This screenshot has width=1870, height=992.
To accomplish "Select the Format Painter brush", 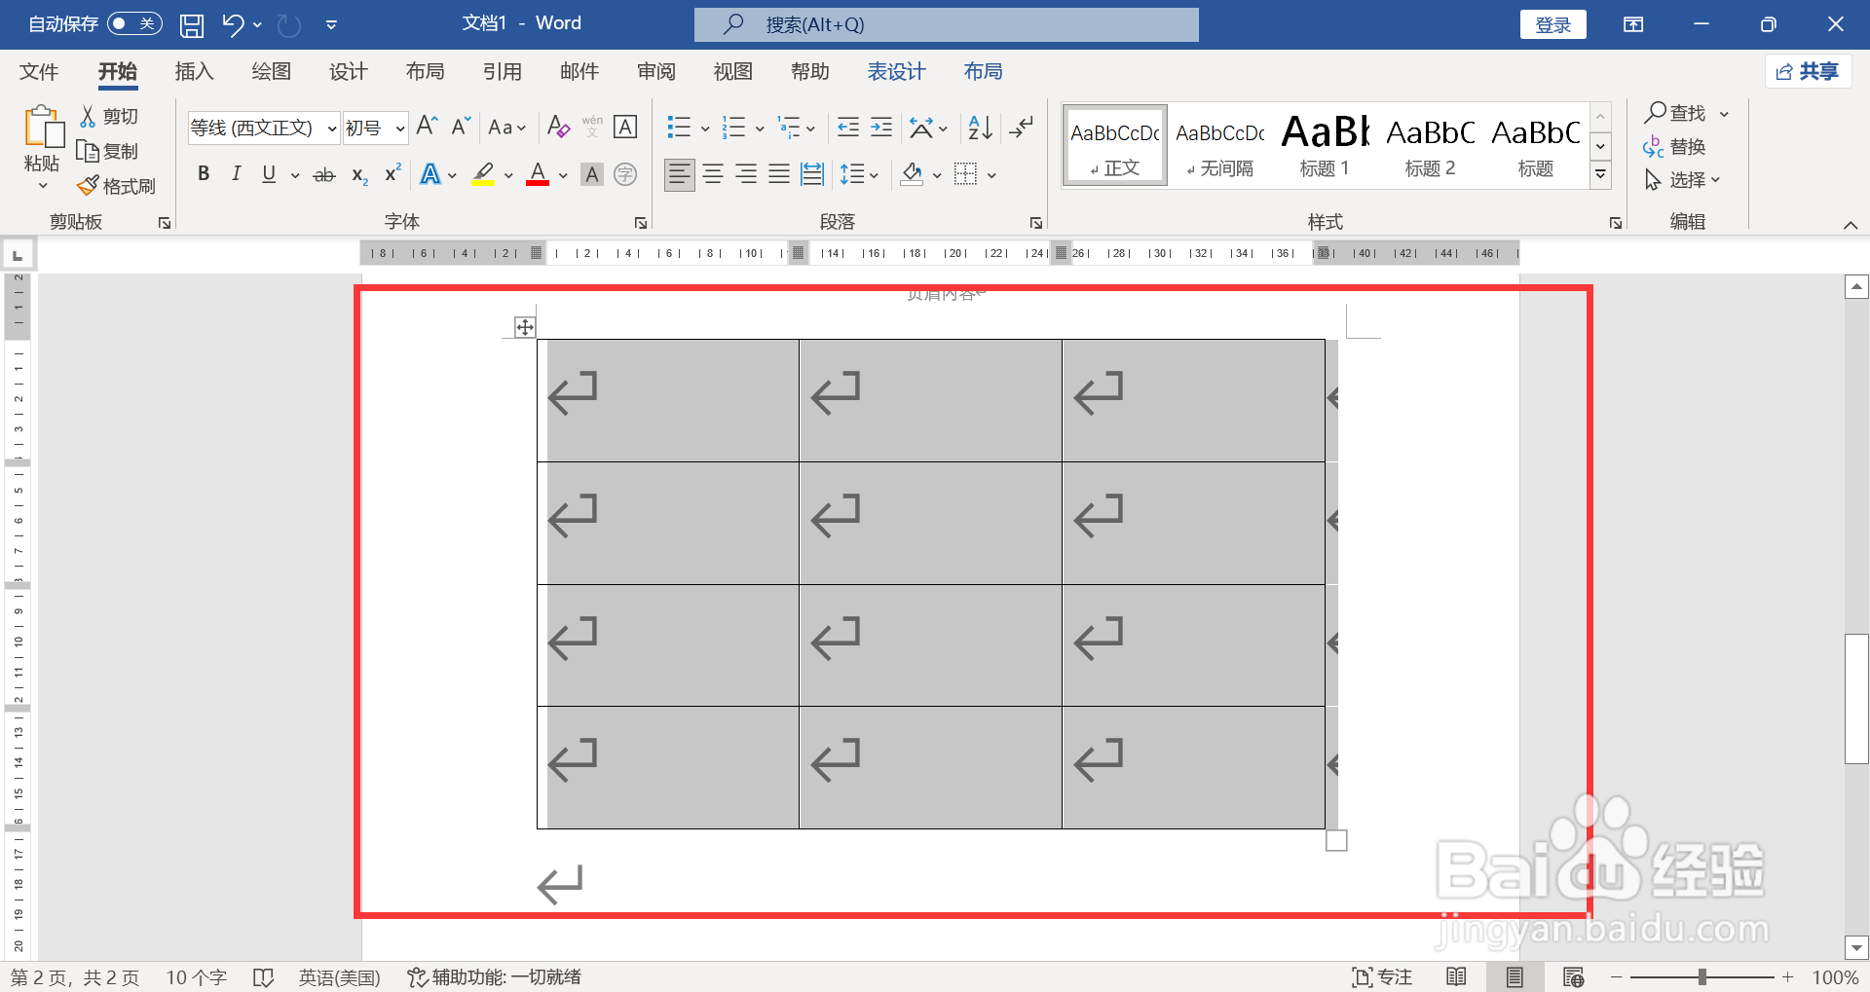I will 88,185.
